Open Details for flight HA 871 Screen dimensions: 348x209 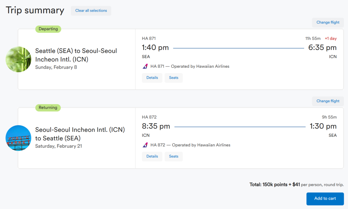152,78
